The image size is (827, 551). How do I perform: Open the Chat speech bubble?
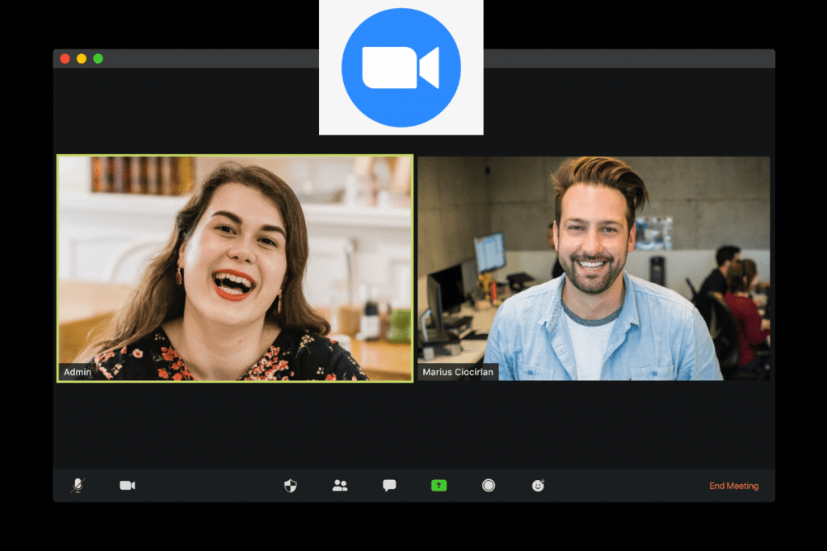tap(389, 486)
